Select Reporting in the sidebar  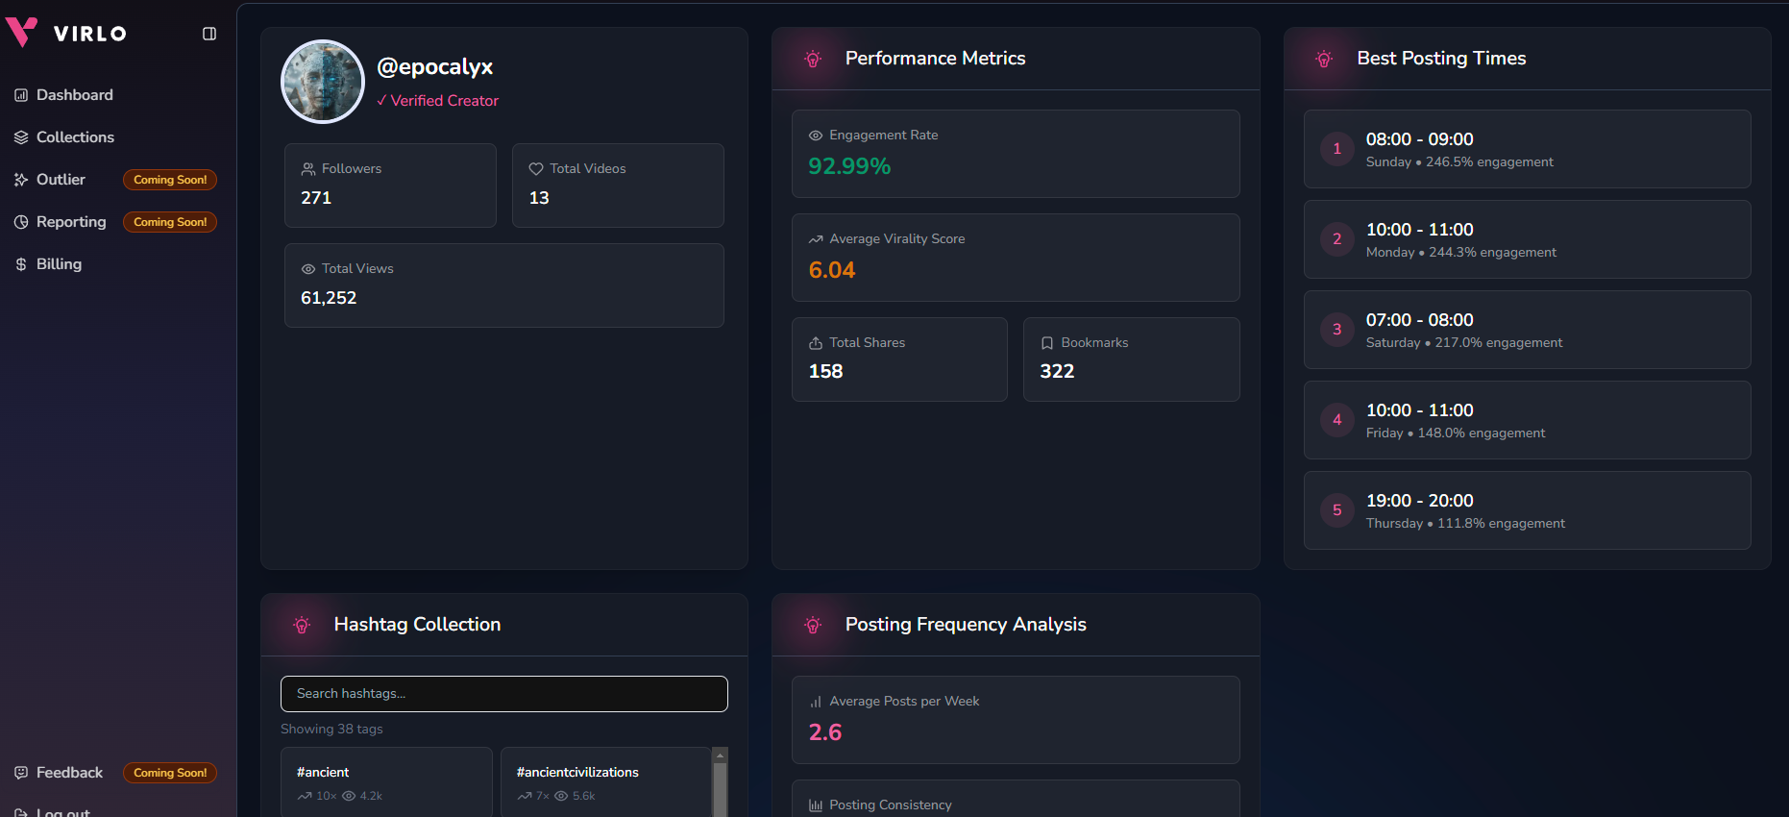click(71, 222)
